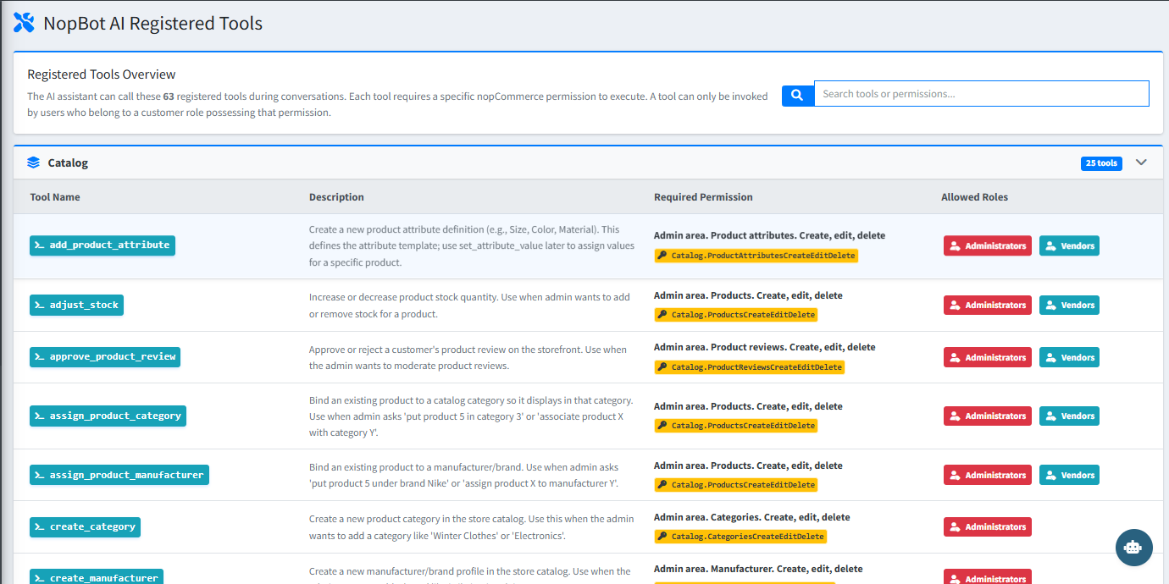Click the blue search magnifier button
Image resolution: width=1169 pixels, height=584 pixels.
tap(797, 95)
